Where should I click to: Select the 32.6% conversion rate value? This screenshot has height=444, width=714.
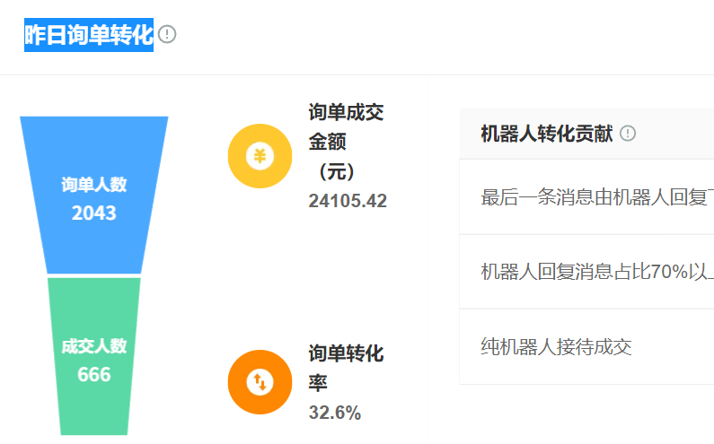(334, 413)
